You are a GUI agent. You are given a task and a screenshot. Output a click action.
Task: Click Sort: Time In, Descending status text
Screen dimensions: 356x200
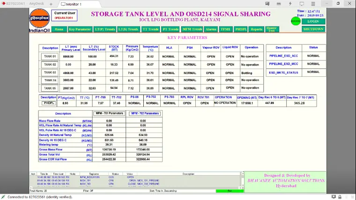(x=163, y=191)
